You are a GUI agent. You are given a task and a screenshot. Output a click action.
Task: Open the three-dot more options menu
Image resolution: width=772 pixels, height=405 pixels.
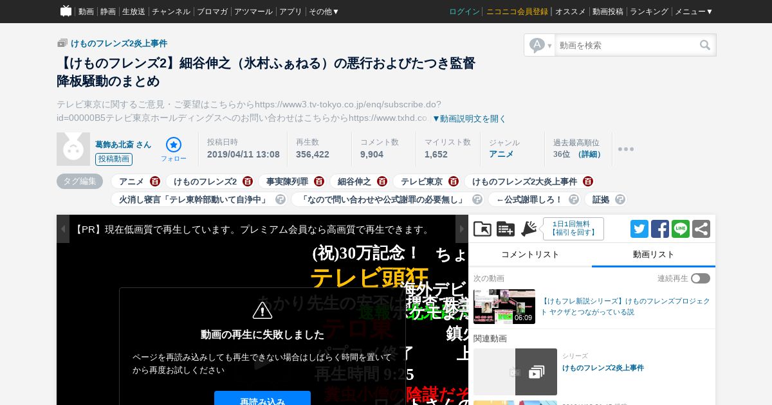(x=626, y=149)
